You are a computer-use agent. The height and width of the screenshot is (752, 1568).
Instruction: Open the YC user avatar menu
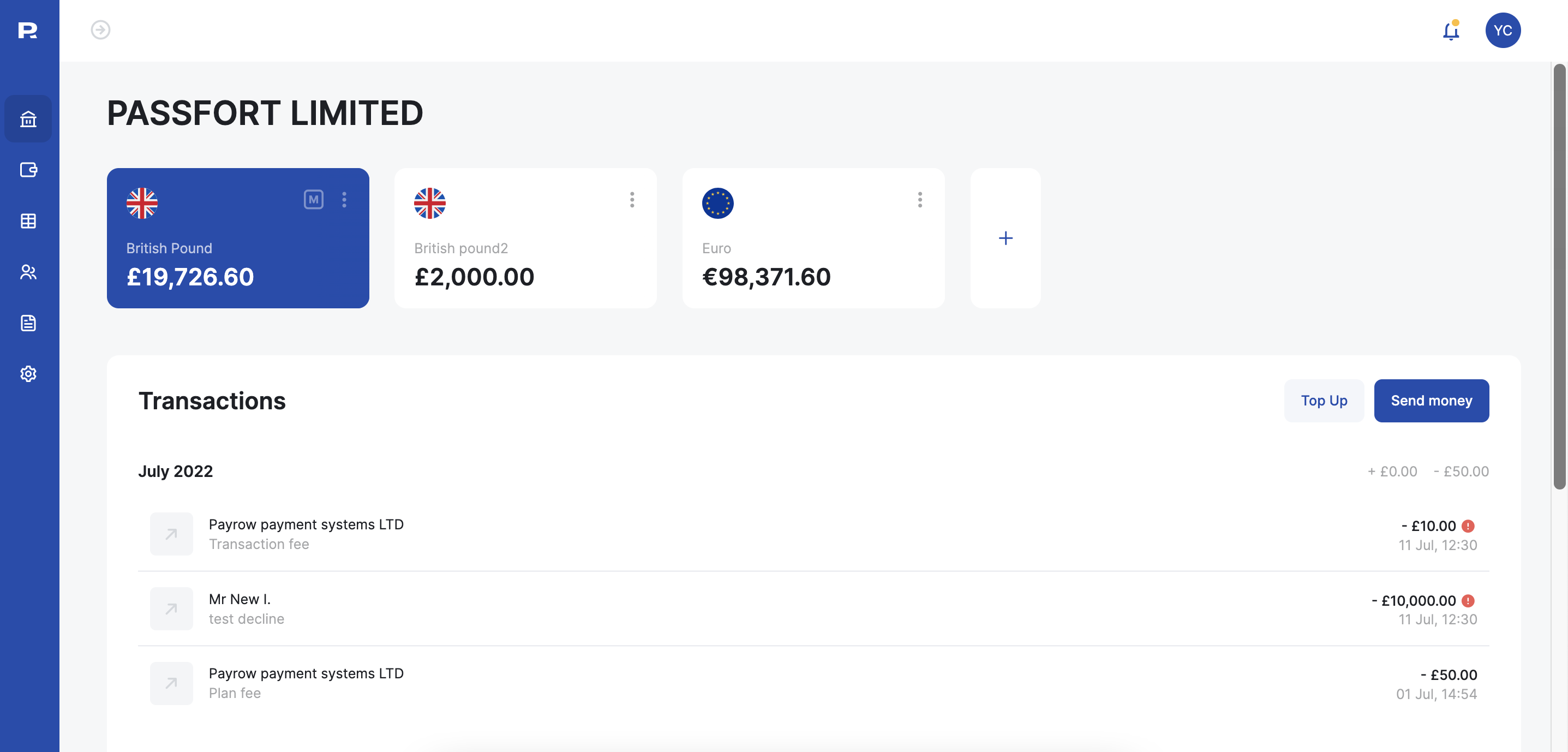[1503, 31]
